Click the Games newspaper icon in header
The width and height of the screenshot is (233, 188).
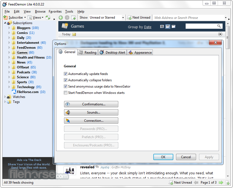65,26
